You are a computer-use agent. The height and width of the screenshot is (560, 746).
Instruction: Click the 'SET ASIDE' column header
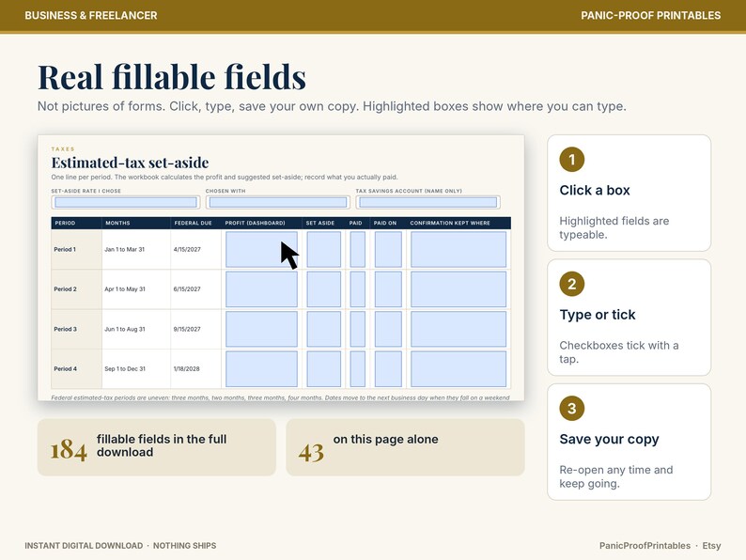(320, 223)
